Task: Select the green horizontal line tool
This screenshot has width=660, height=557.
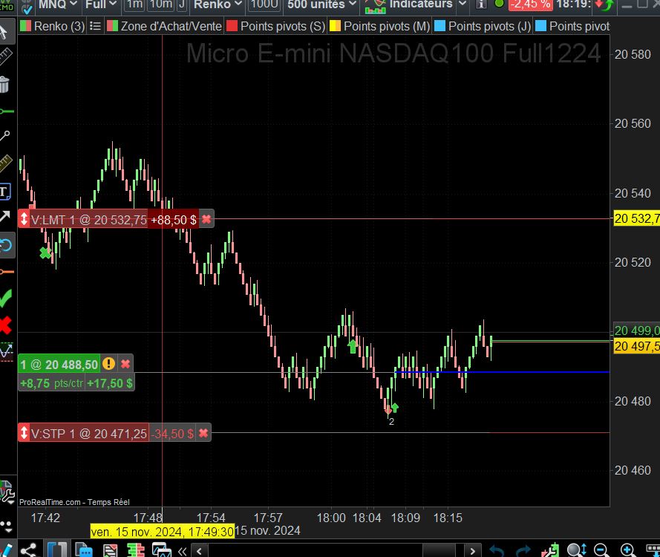Action: point(7,111)
